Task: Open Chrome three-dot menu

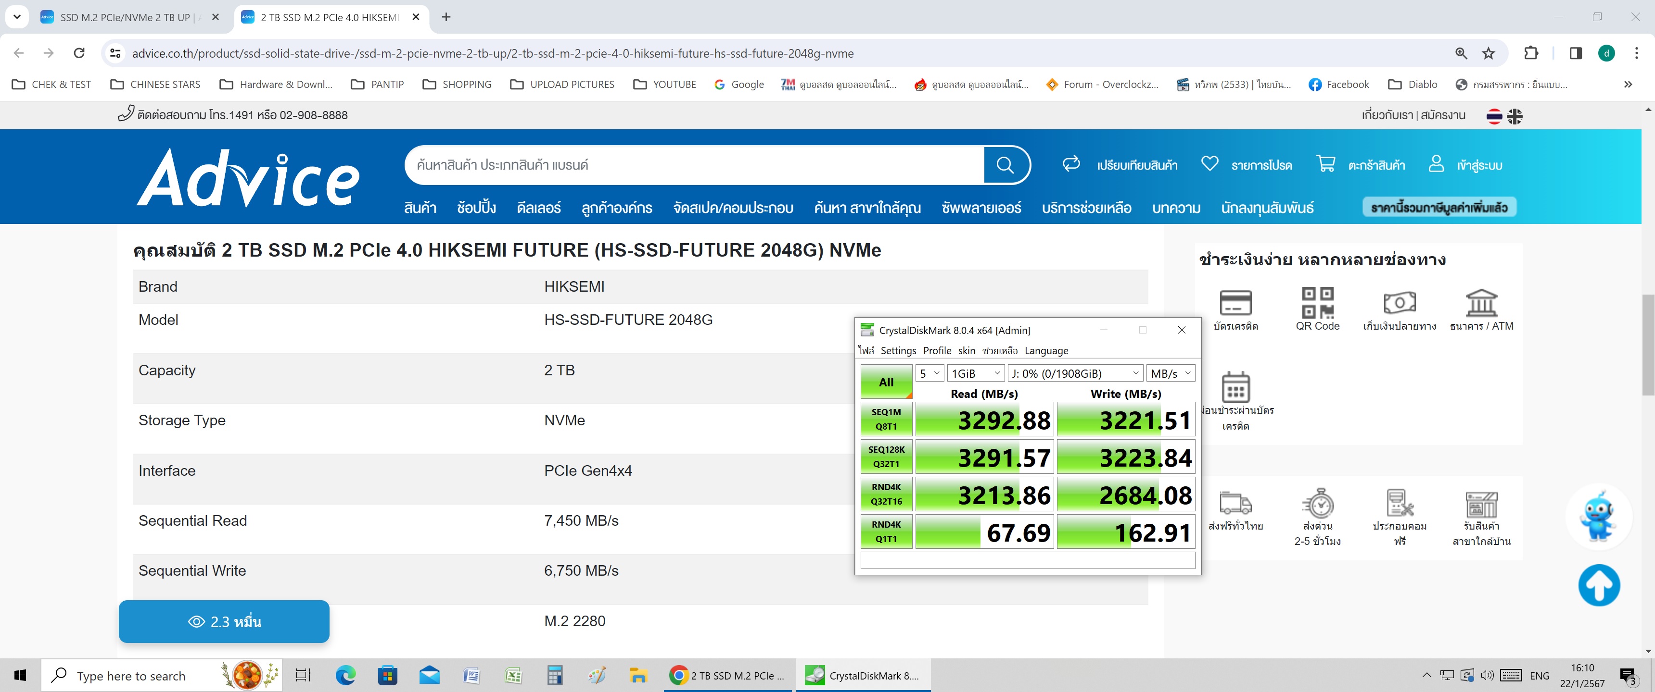Action: click(x=1636, y=53)
